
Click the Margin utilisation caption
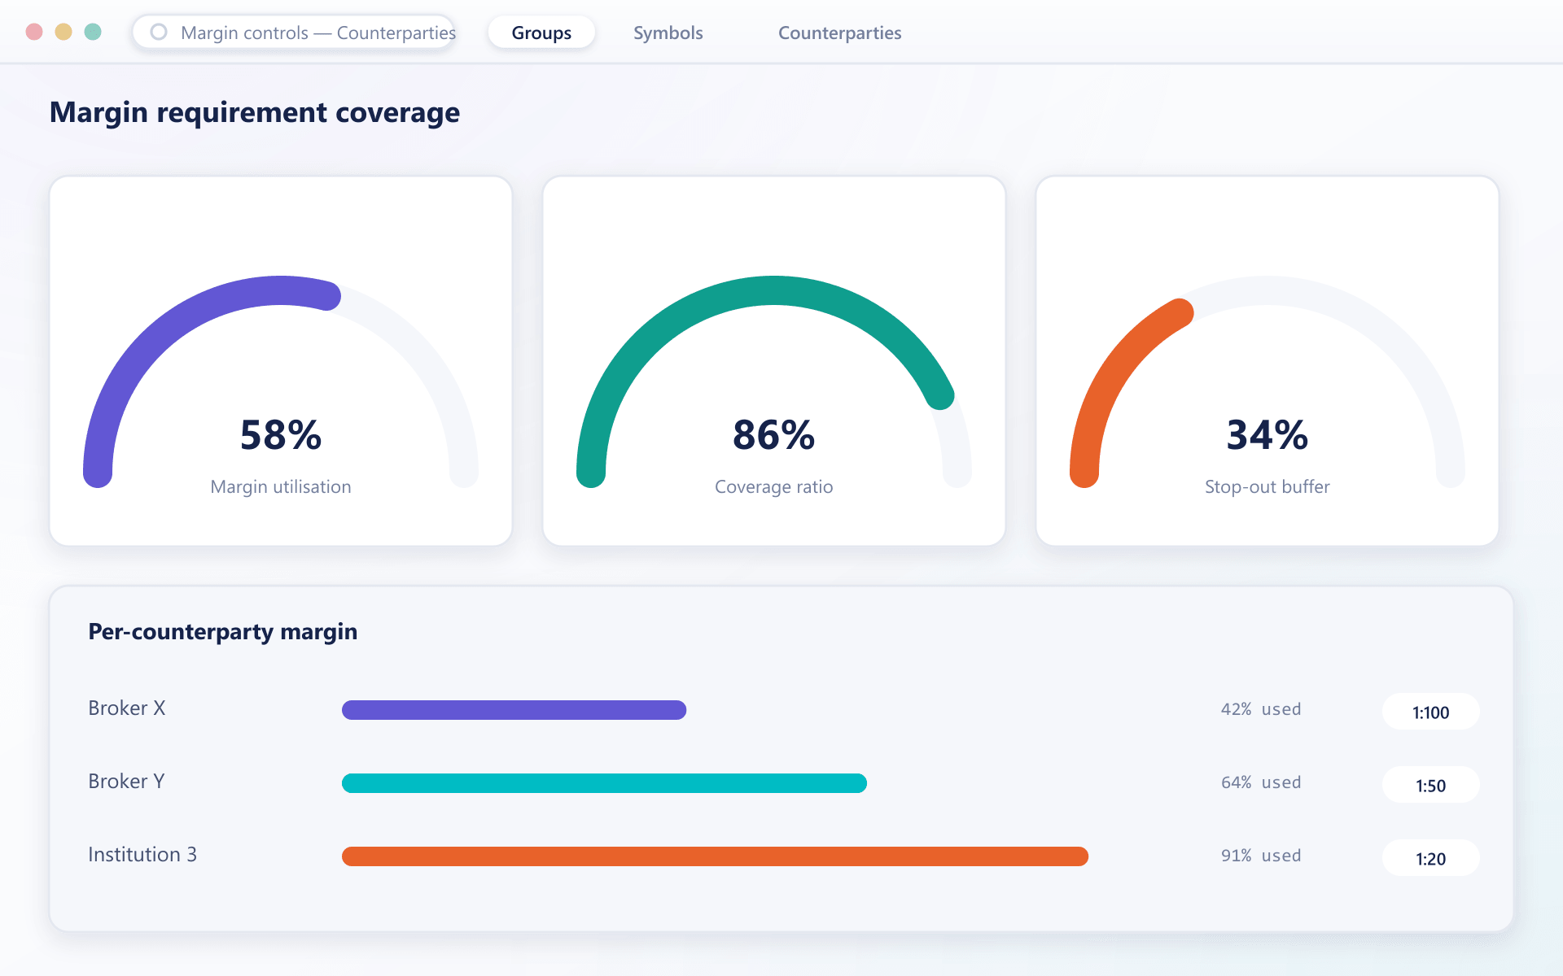(x=281, y=486)
